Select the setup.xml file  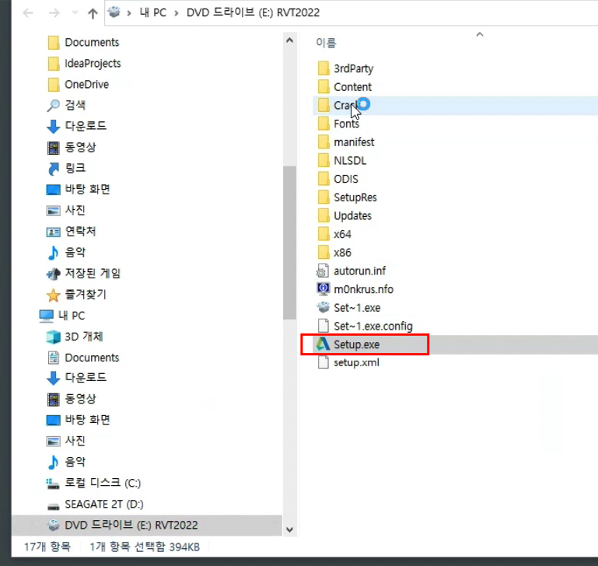tap(348, 362)
